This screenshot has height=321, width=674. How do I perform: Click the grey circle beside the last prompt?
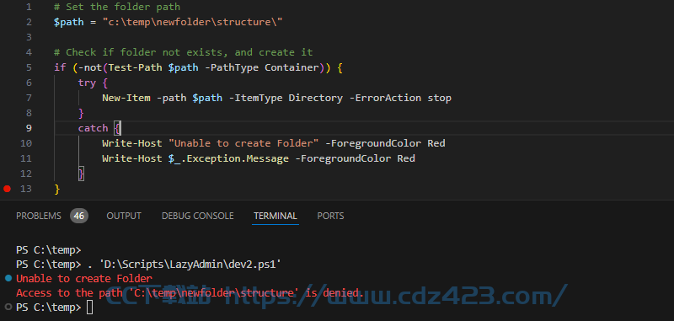coord(8,307)
